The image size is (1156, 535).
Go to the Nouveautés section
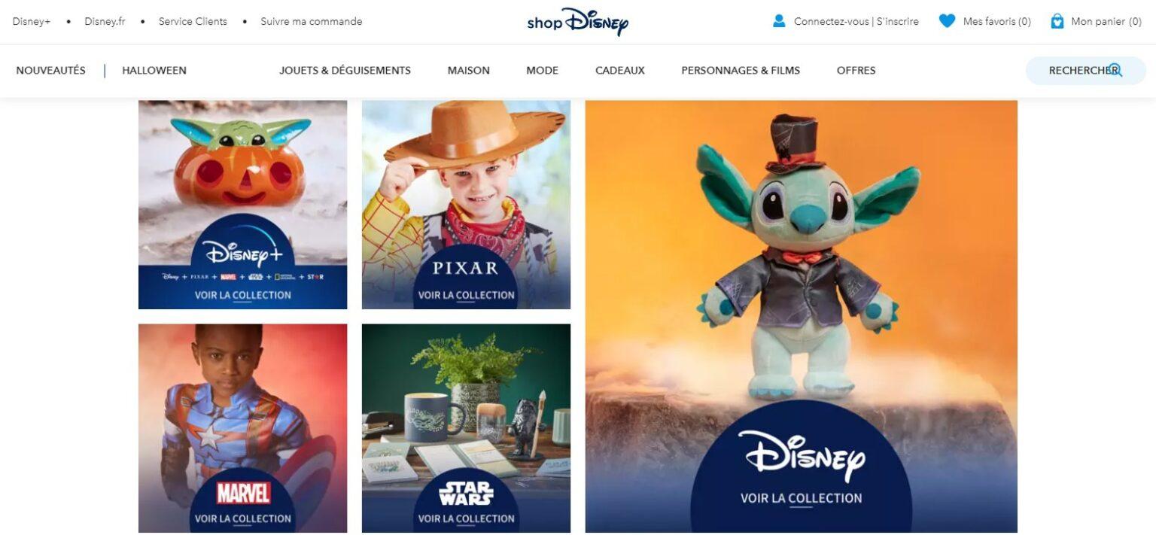point(50,70)
